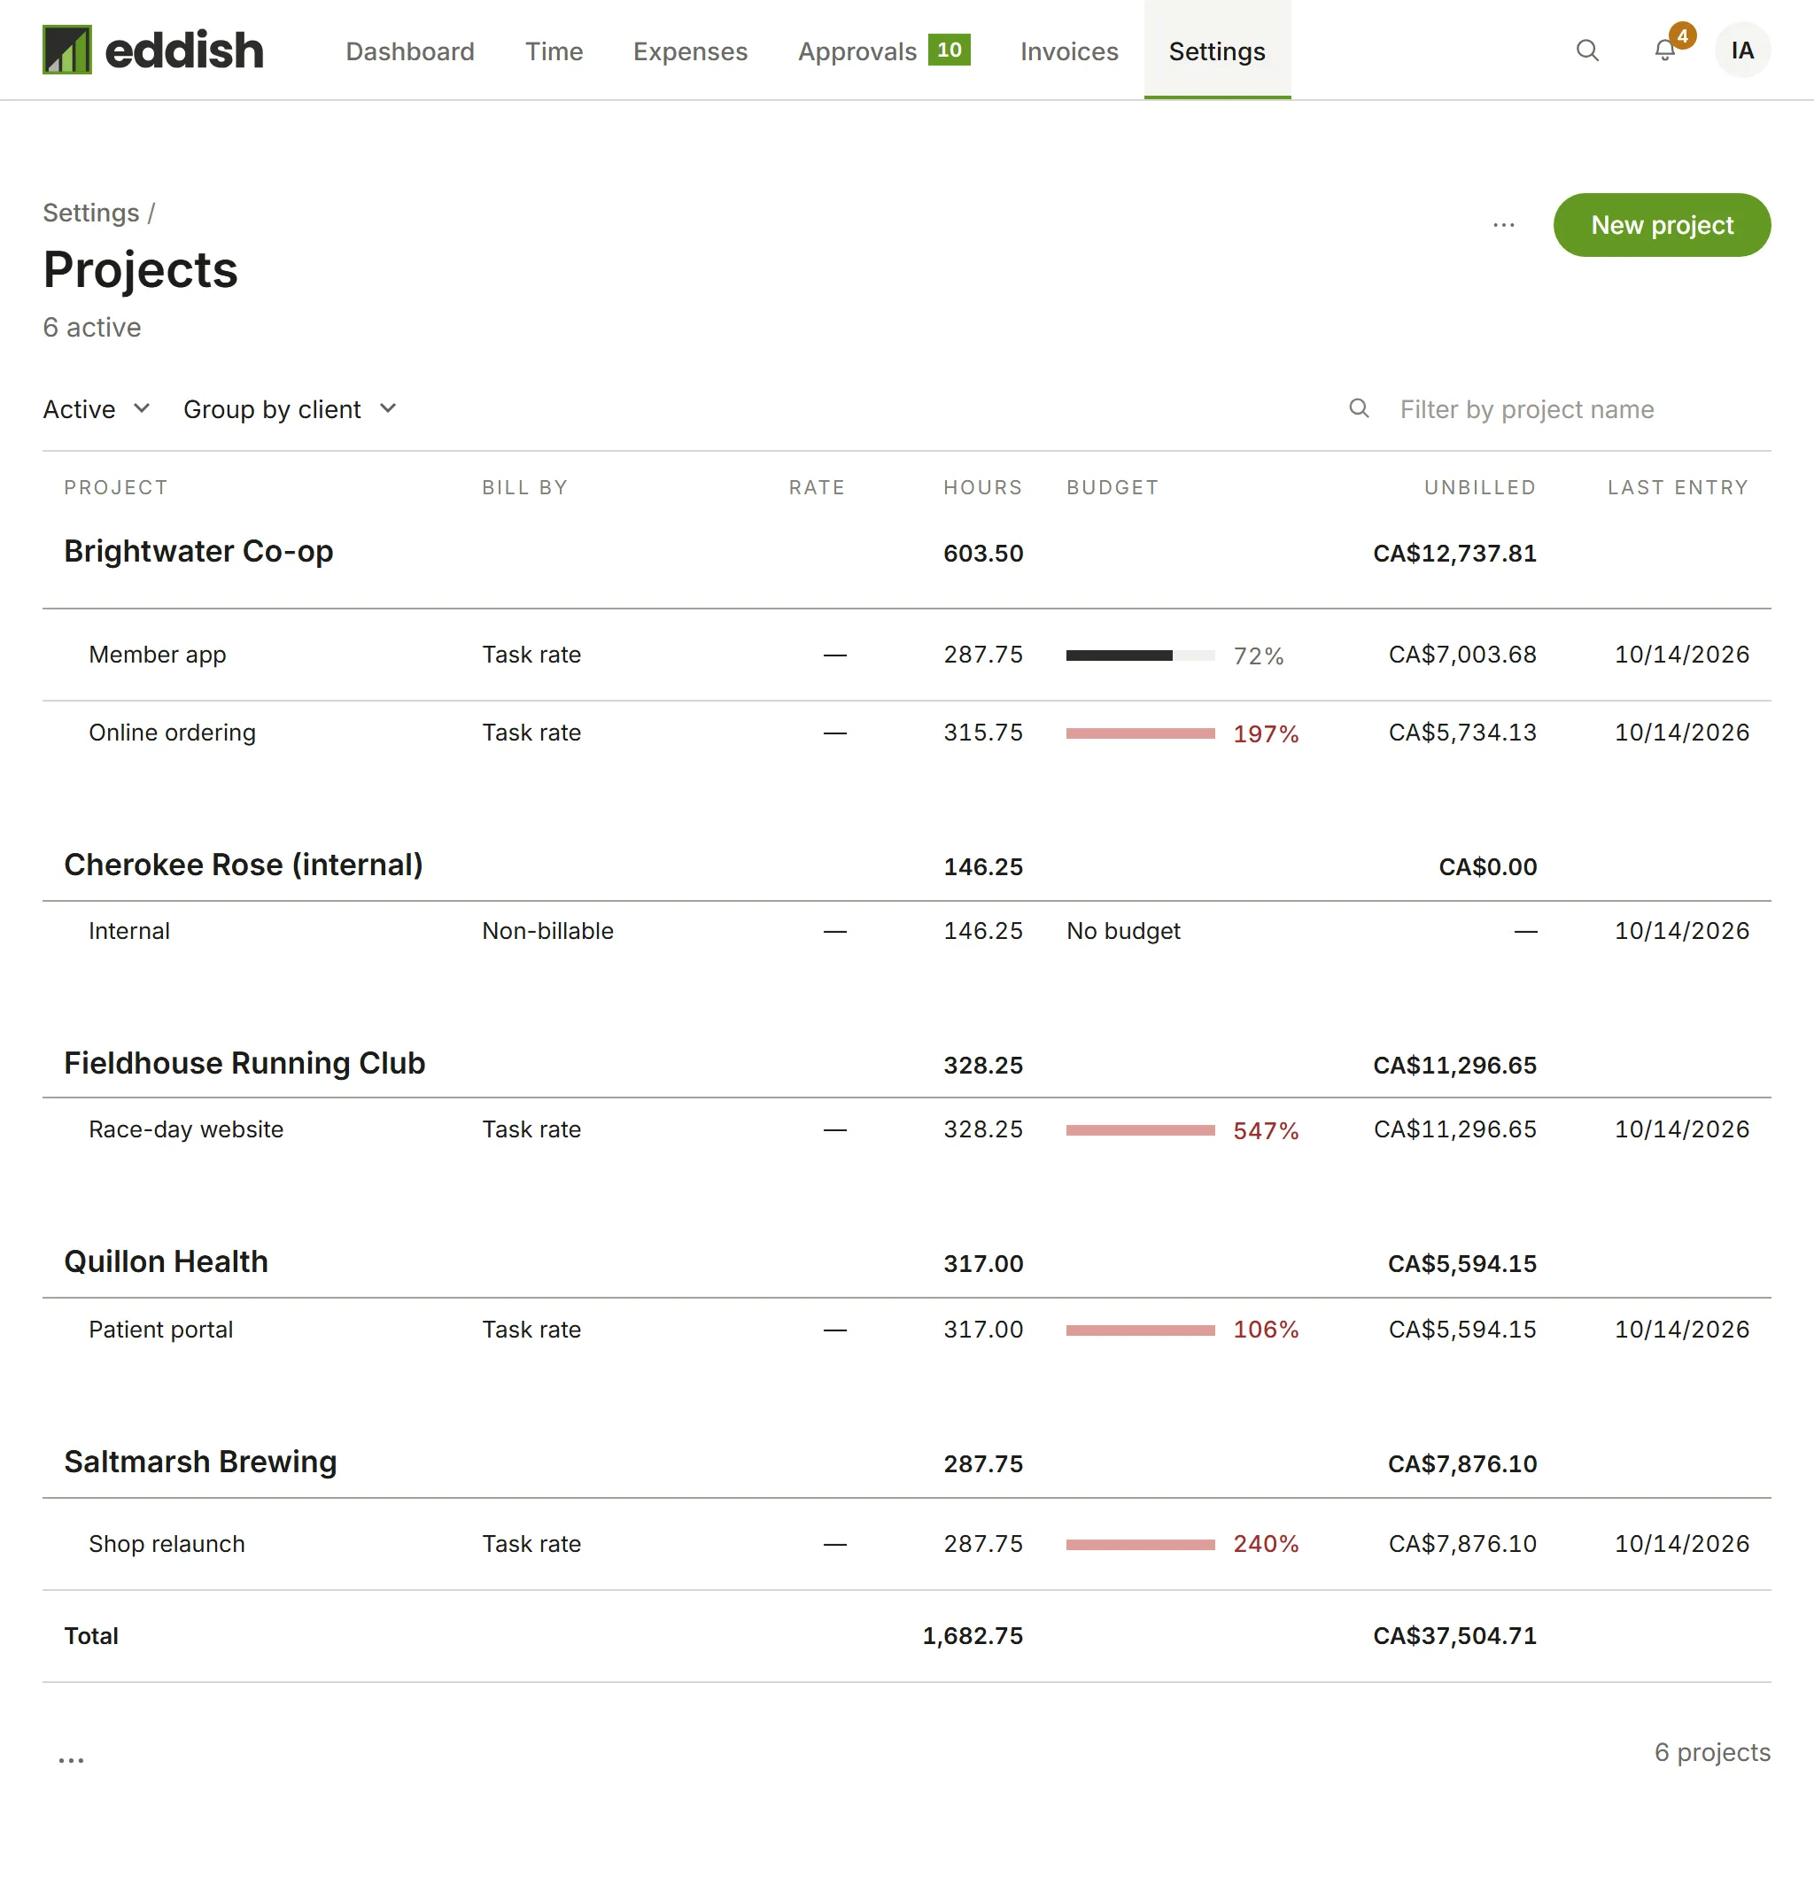Select the Brightwater Co-op client heading

click(198, 551)
